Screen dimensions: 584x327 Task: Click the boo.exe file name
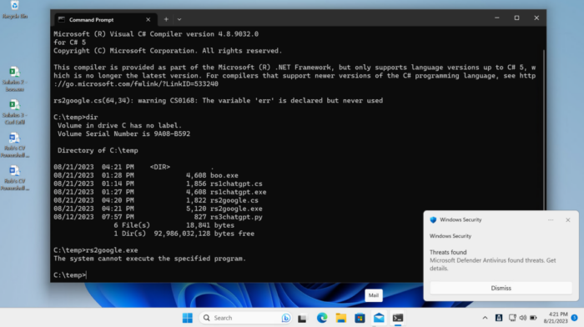pyautogui.click(x=224, y=175)
